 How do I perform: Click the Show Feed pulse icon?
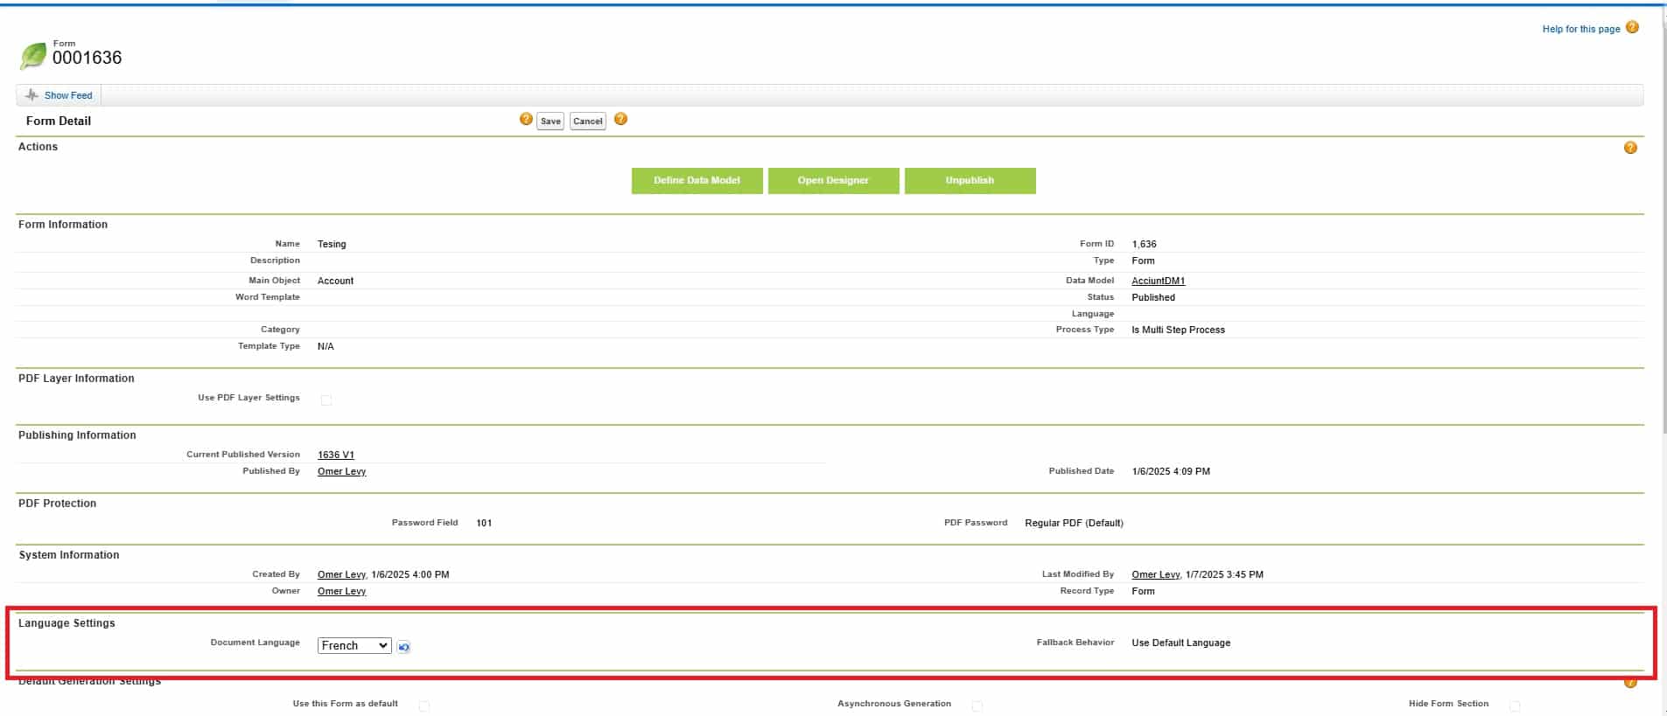(32, 95)
